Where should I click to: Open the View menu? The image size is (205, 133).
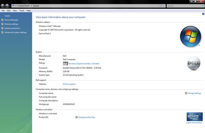point(15,11)
